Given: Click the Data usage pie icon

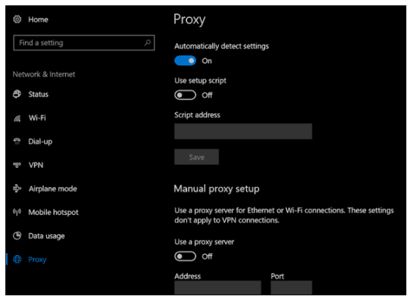Looking at the screenshot, I should click(17, 236).
